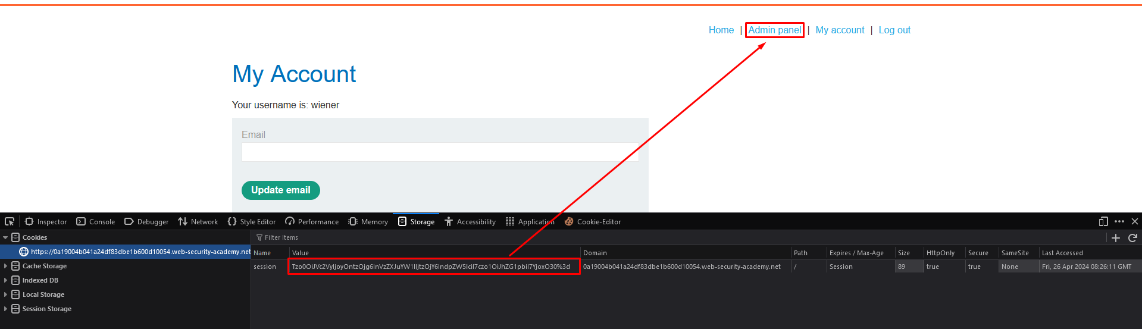Open the Inspector tab
Screen dimensions: 1142x329
[x=46, y=221]
